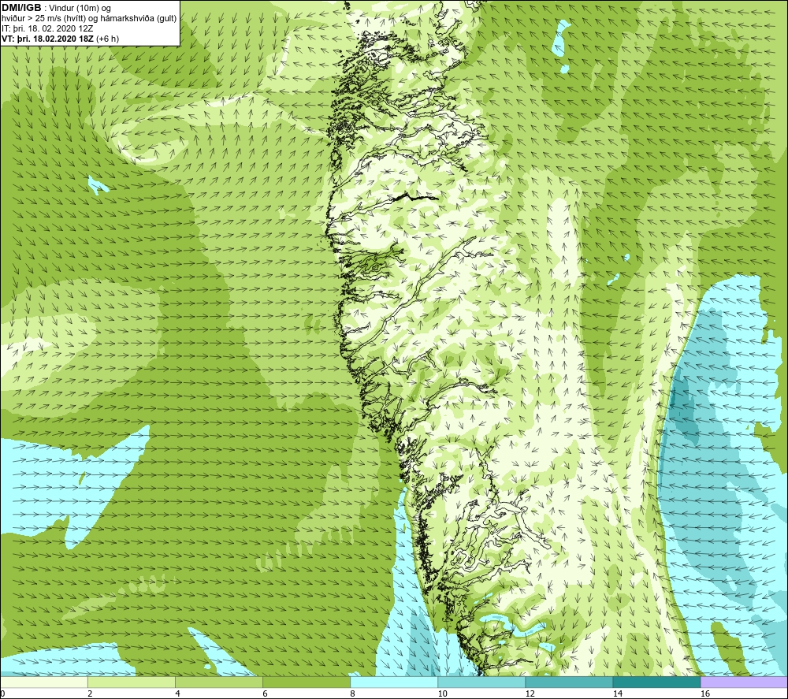The height and width of the screenshot is (699, 788).
Task: Click the legend tick label '4'
Action: [177, 694]
